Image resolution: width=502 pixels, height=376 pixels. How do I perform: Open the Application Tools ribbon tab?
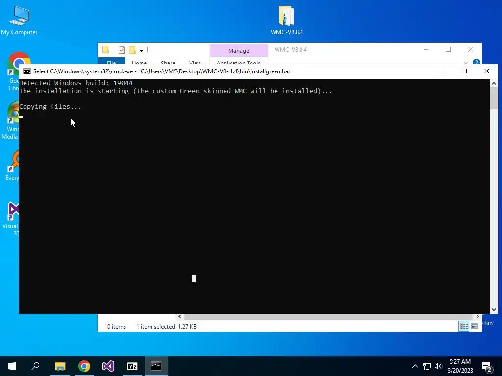[x=239, y=61]
